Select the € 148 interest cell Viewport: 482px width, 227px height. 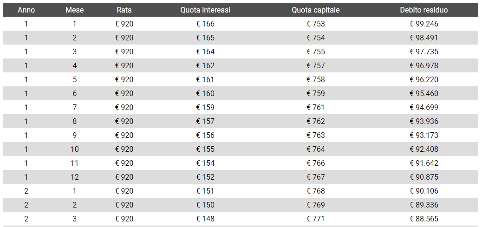[205, 219]
